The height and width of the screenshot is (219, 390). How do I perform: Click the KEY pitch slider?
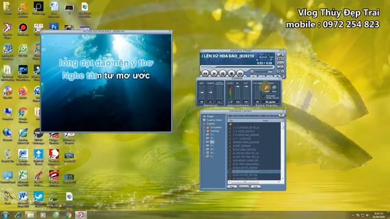tap(202, 92)
